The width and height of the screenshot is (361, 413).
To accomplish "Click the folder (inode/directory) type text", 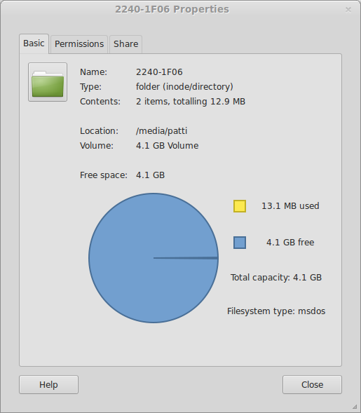I will coord(184,87).
